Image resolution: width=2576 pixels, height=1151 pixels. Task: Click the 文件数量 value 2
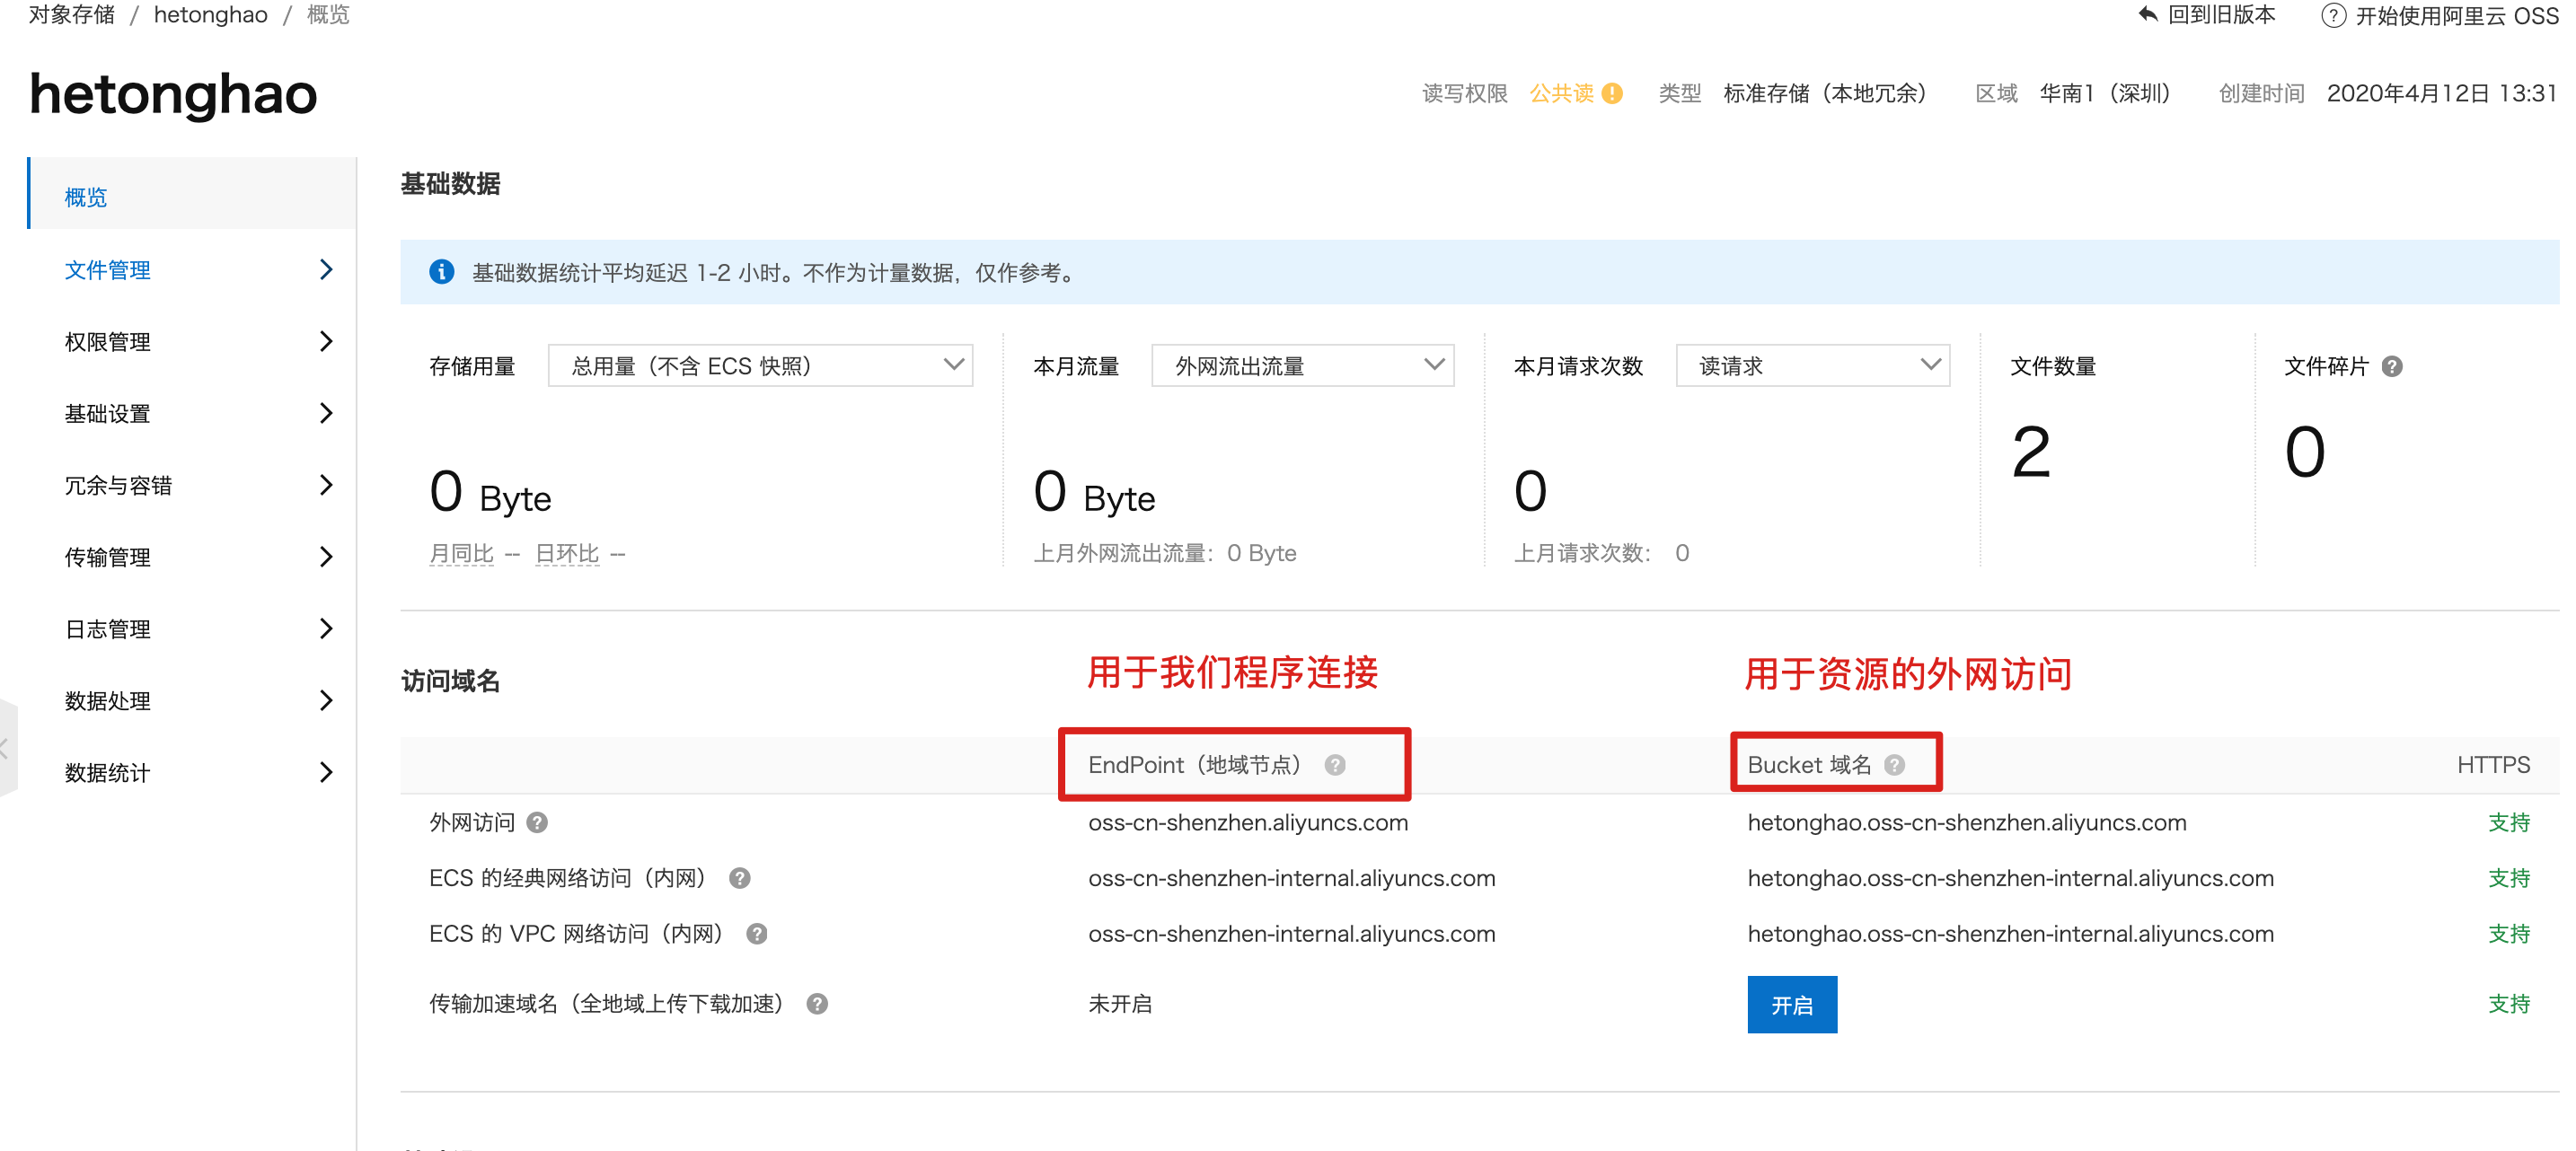click(x=2031, y=452)
